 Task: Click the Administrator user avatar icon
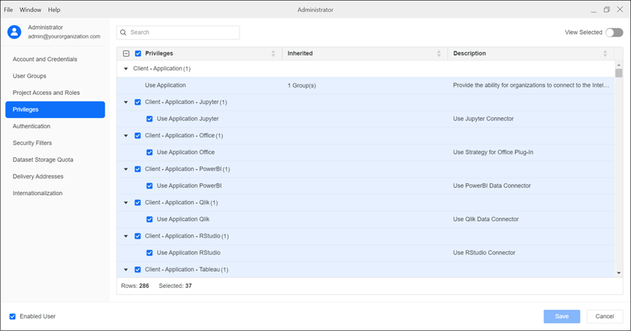pos(14,32)
